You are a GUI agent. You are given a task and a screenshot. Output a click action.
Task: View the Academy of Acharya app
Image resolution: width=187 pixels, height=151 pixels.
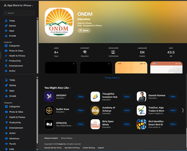coord(127,110)
